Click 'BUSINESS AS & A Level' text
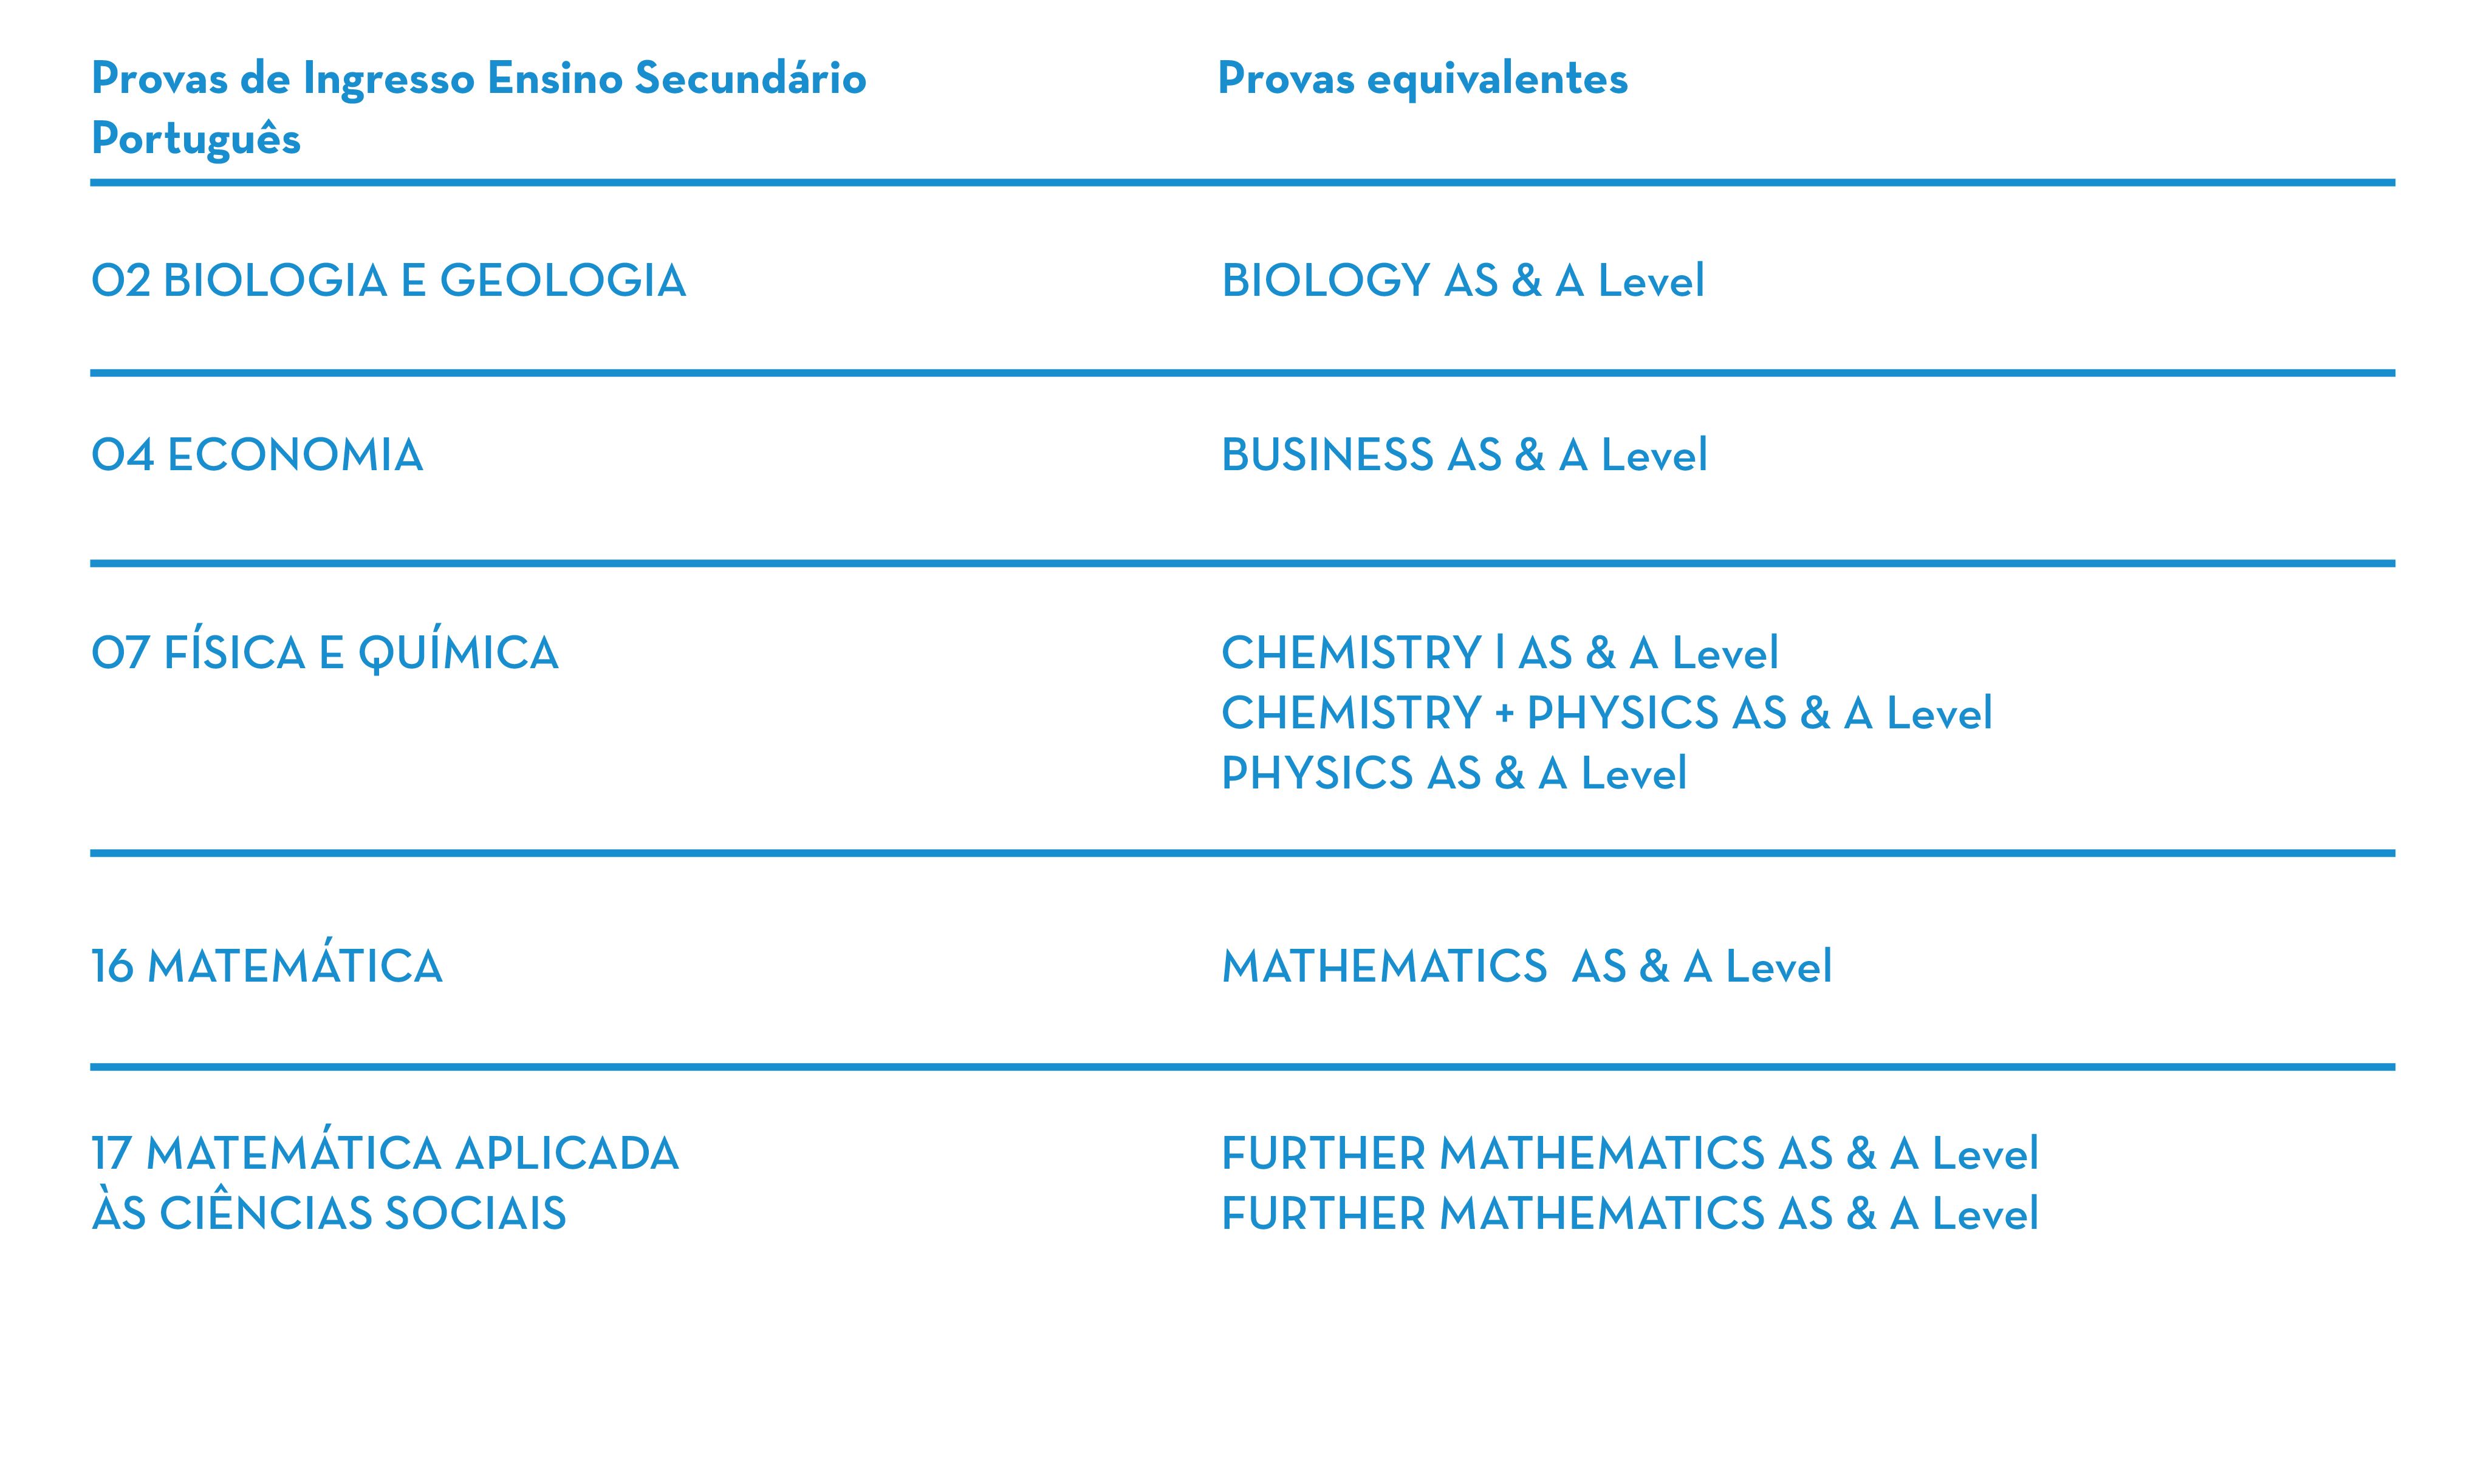Screen dimensions: 2478x1484 pyautogui.click(x=1464, y=456)
